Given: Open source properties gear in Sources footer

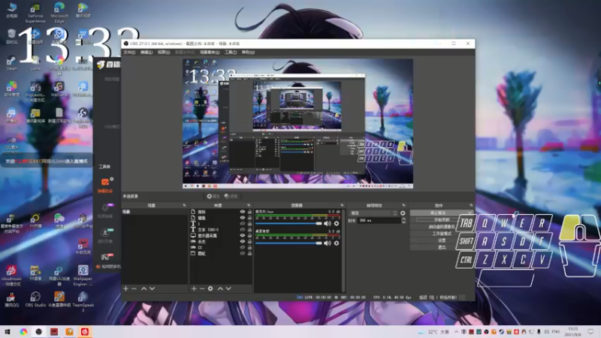Looking at the screenshot, I should [x=210, y=288].
